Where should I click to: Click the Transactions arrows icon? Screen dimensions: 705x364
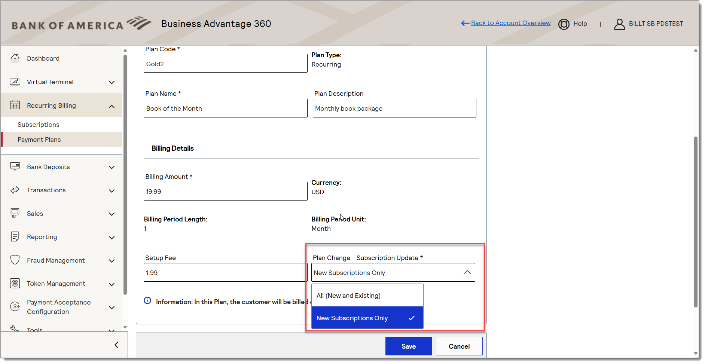click(x=15, y=190)
